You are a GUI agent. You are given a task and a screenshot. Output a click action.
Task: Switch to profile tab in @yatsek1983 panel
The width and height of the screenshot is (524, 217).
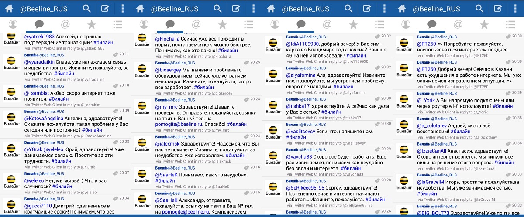[13, 24]
